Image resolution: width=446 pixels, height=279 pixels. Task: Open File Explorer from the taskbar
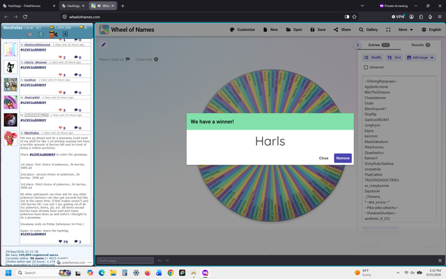113,273
